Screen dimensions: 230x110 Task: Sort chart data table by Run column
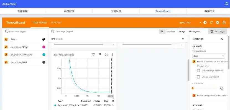(60, 101)
